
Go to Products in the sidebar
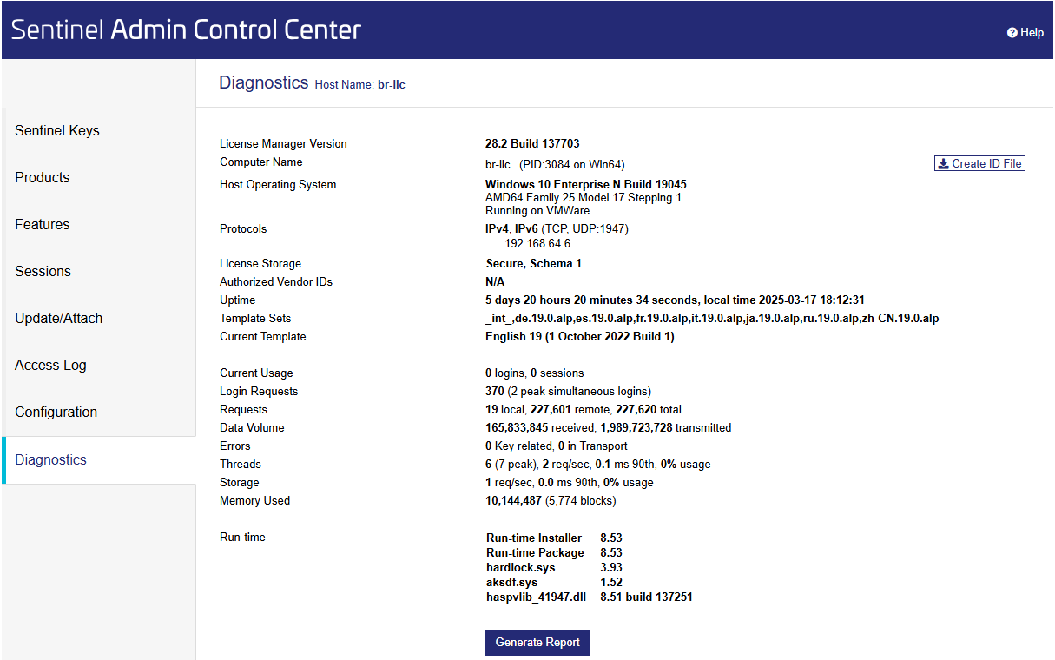(x=42, y=177)
